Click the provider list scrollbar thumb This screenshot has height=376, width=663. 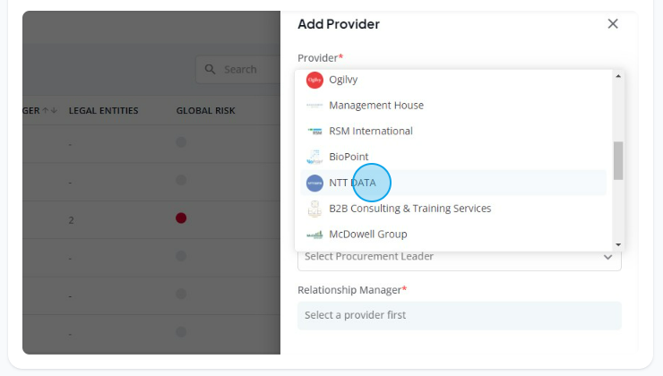click(618, 160)
